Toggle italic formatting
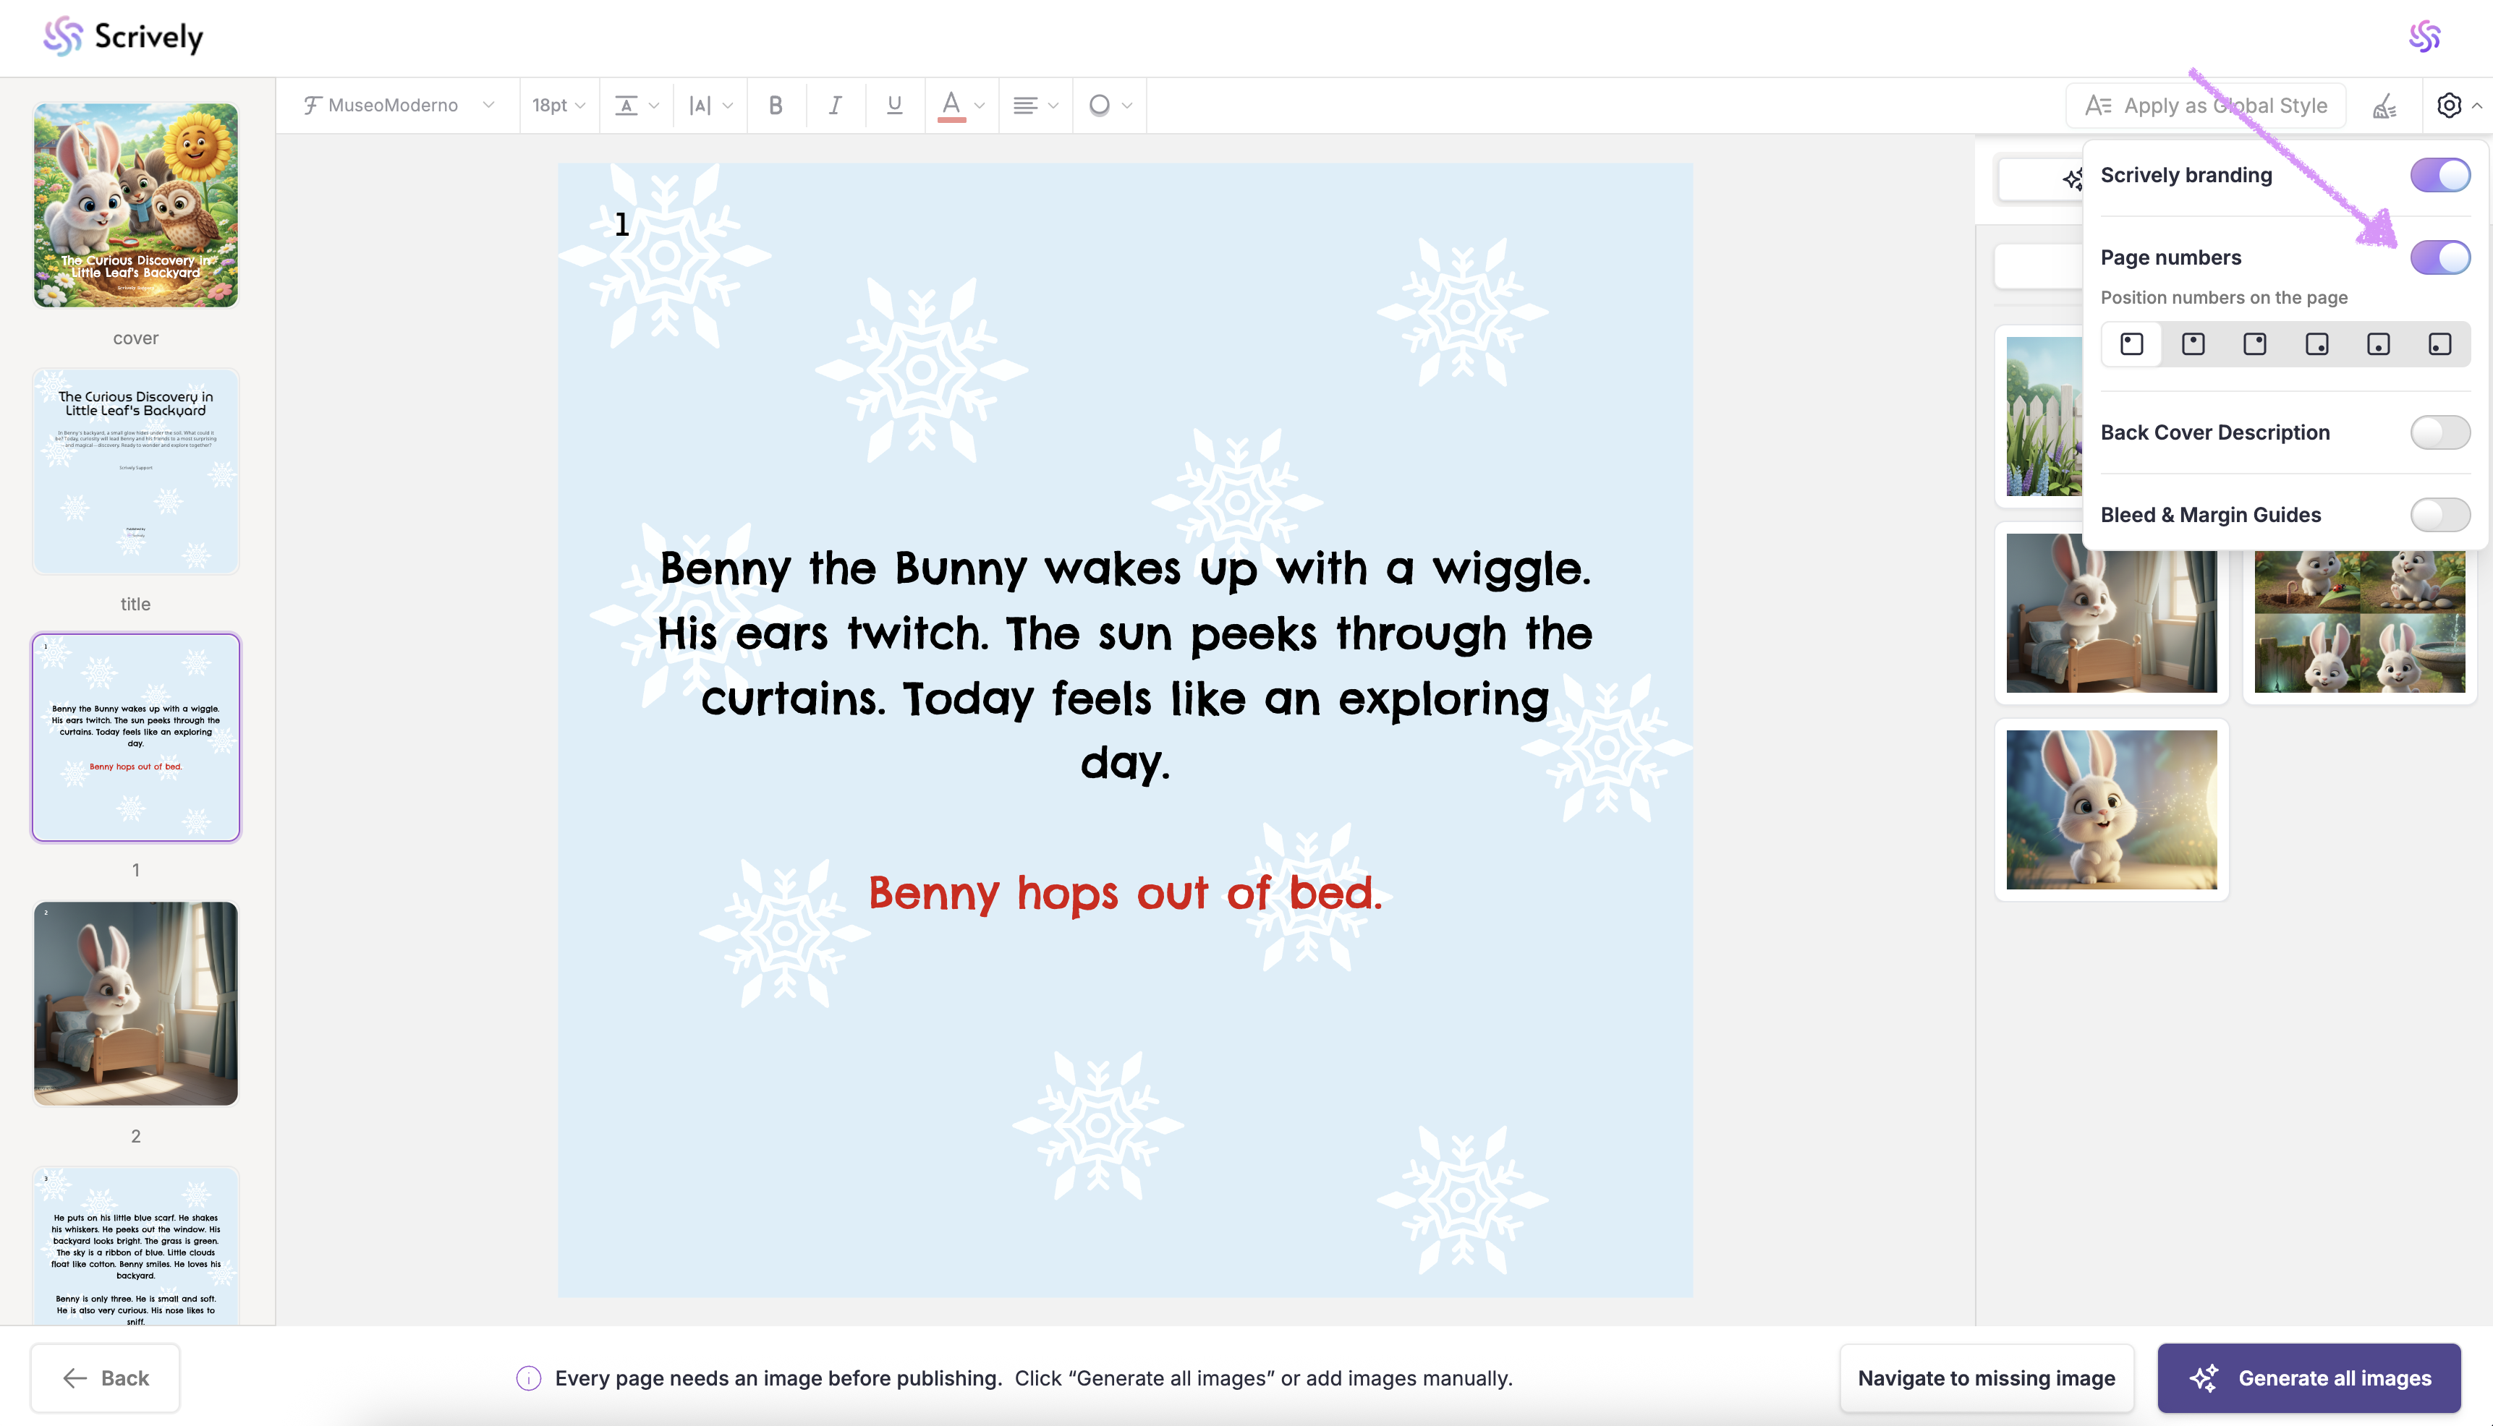2493x1426 pixels. click(x=835, y=105)
